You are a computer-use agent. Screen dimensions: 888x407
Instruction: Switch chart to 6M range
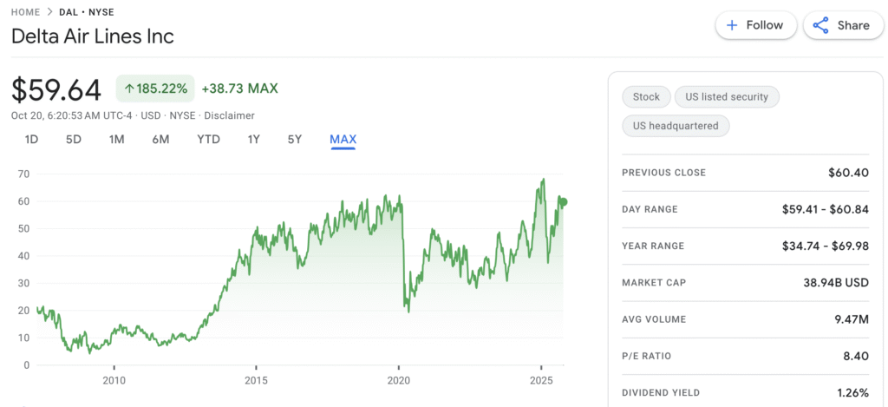[x=160, y=140]
